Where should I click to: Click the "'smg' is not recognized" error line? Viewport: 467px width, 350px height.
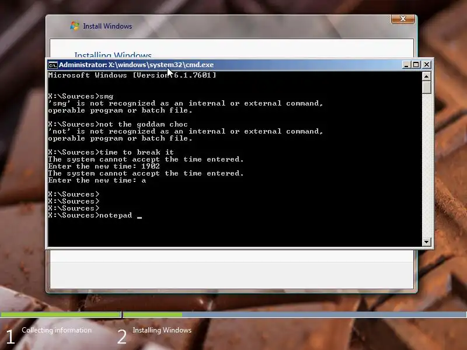coord(186,103)
